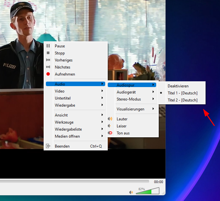Click the playback seek bar

tap(74, 181)
